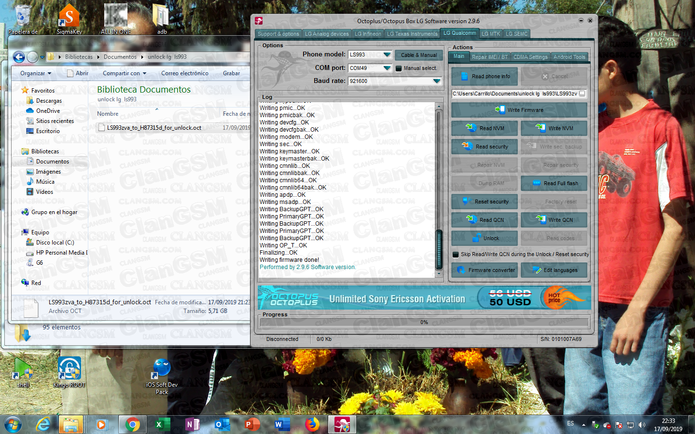Image resolution: width=695 pixels, height=434 pixels.
Task: Open the Organizar menu in Explorer
Action: [x=36, y=73]
